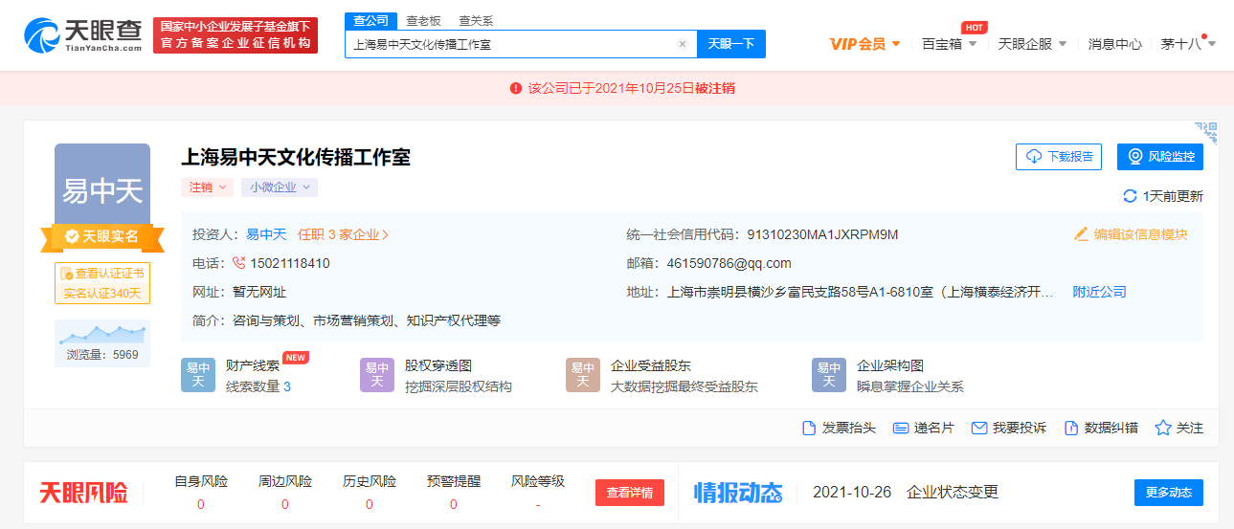The width and height of the screenshot is (1234, 529).
Task: Open the 财产线索 icon tile
Action: (x=198, y=375)
